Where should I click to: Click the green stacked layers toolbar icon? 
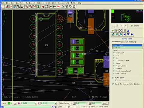click(38, 7)
